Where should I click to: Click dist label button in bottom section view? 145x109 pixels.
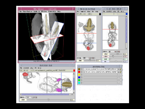click(x=23, y=100)
